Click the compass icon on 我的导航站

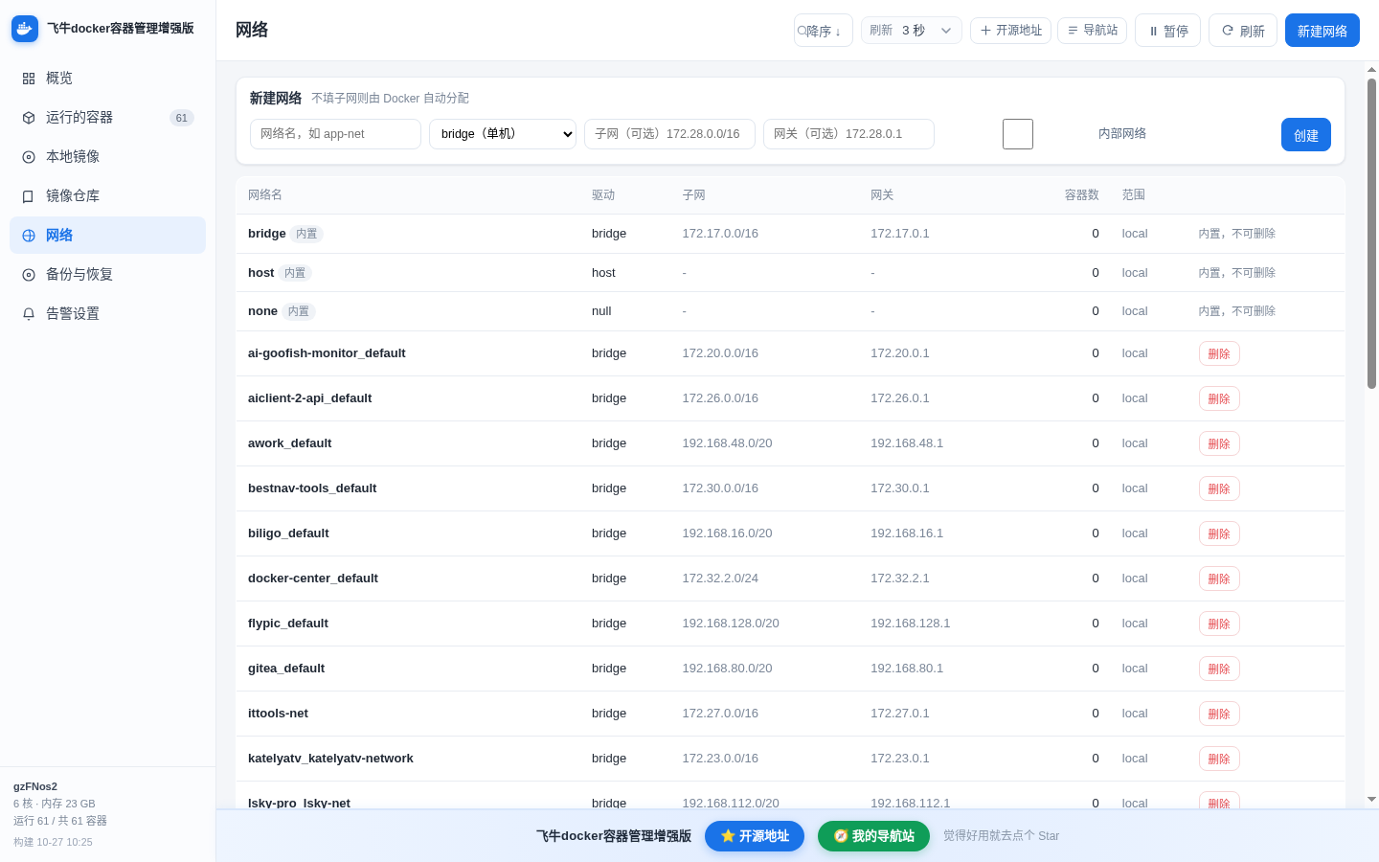click(841, 836)
